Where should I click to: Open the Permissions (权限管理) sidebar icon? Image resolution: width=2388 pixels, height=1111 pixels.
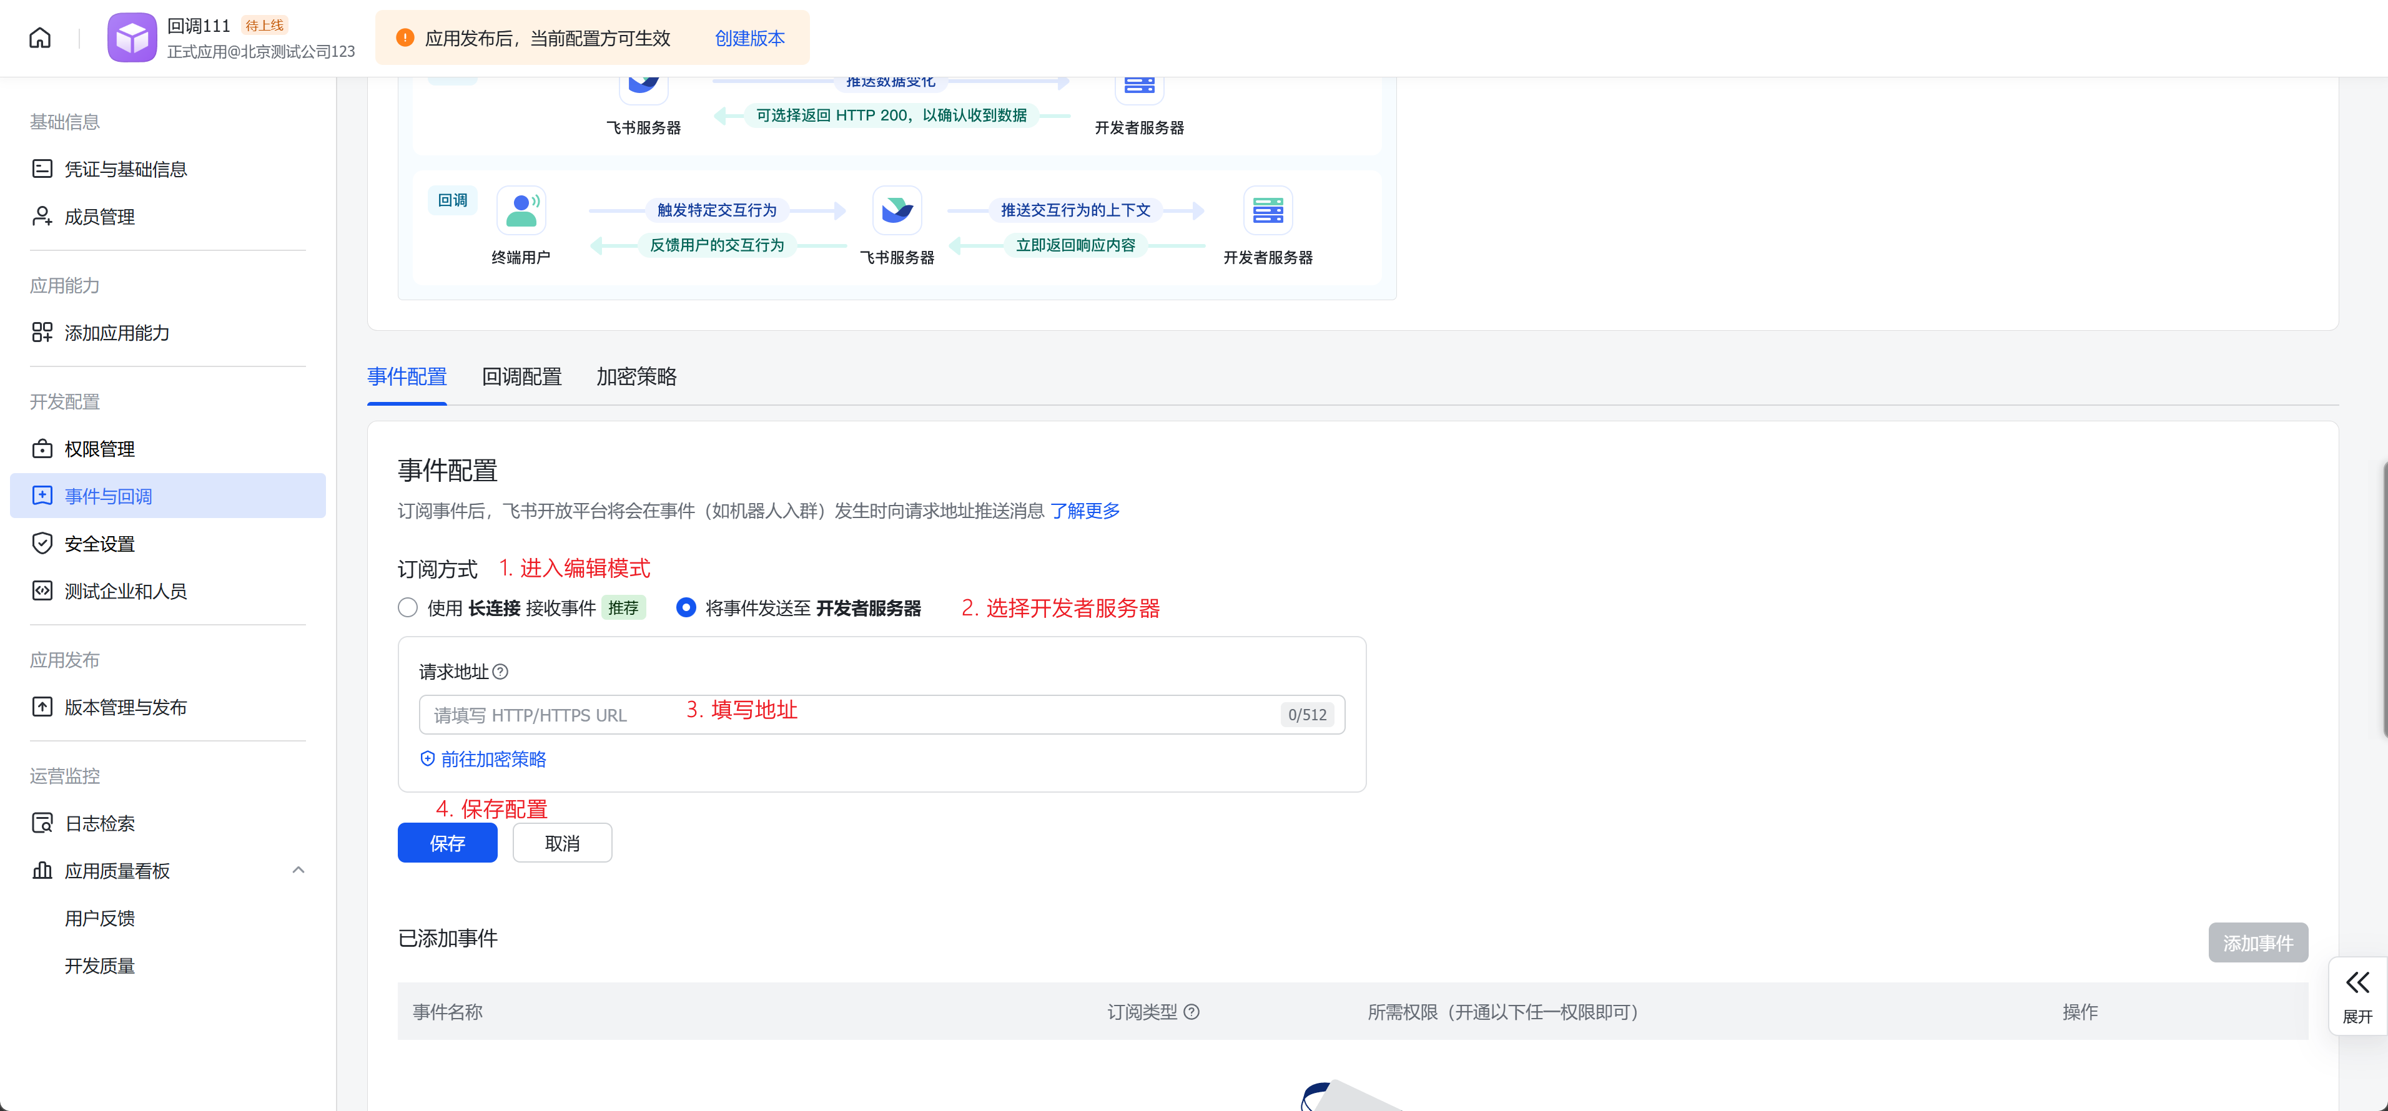pos(42,449)
